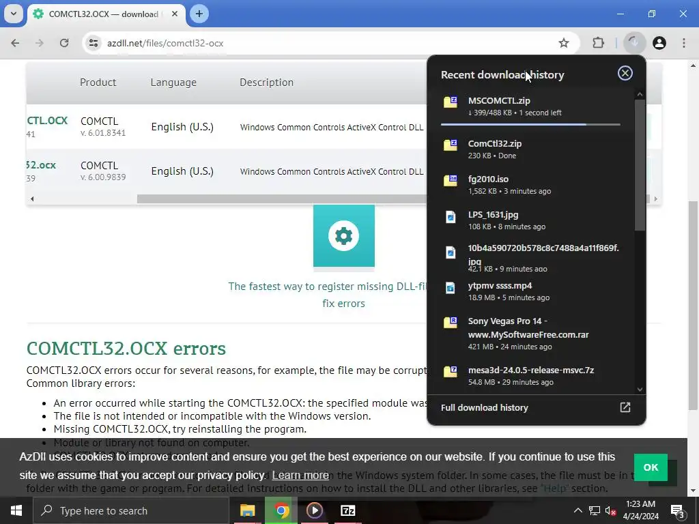Open Chrome from the taskbar
This screenshot has width=699, height=524.
tap(281, 510)
